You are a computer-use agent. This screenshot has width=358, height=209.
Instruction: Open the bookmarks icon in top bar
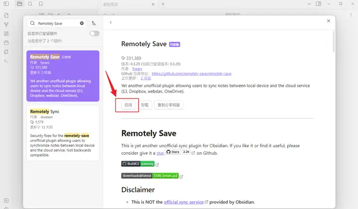(x=41, y=4)
